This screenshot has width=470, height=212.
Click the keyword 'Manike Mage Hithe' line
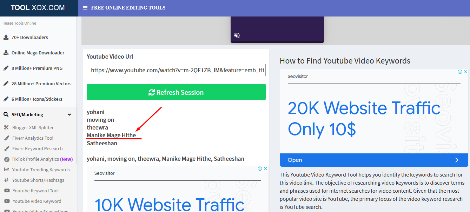click(x=111, y=135)
